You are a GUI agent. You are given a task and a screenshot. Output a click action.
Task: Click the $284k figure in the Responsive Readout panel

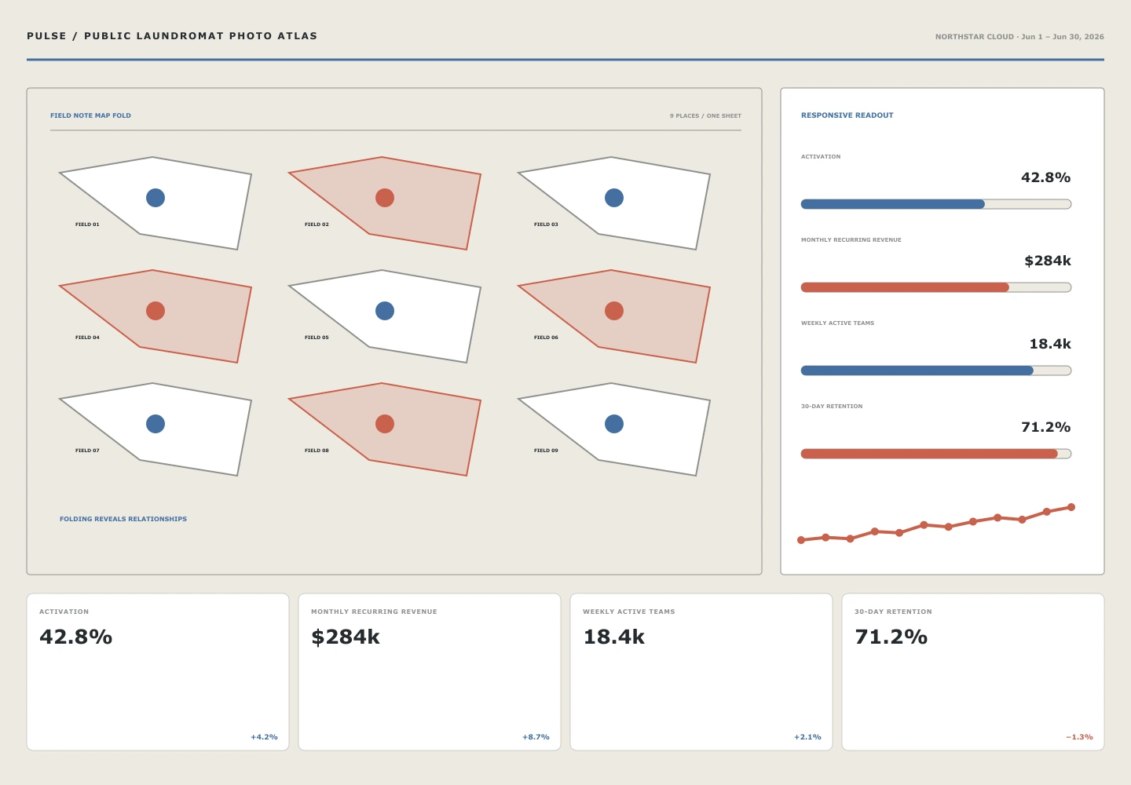[1048, 261]
